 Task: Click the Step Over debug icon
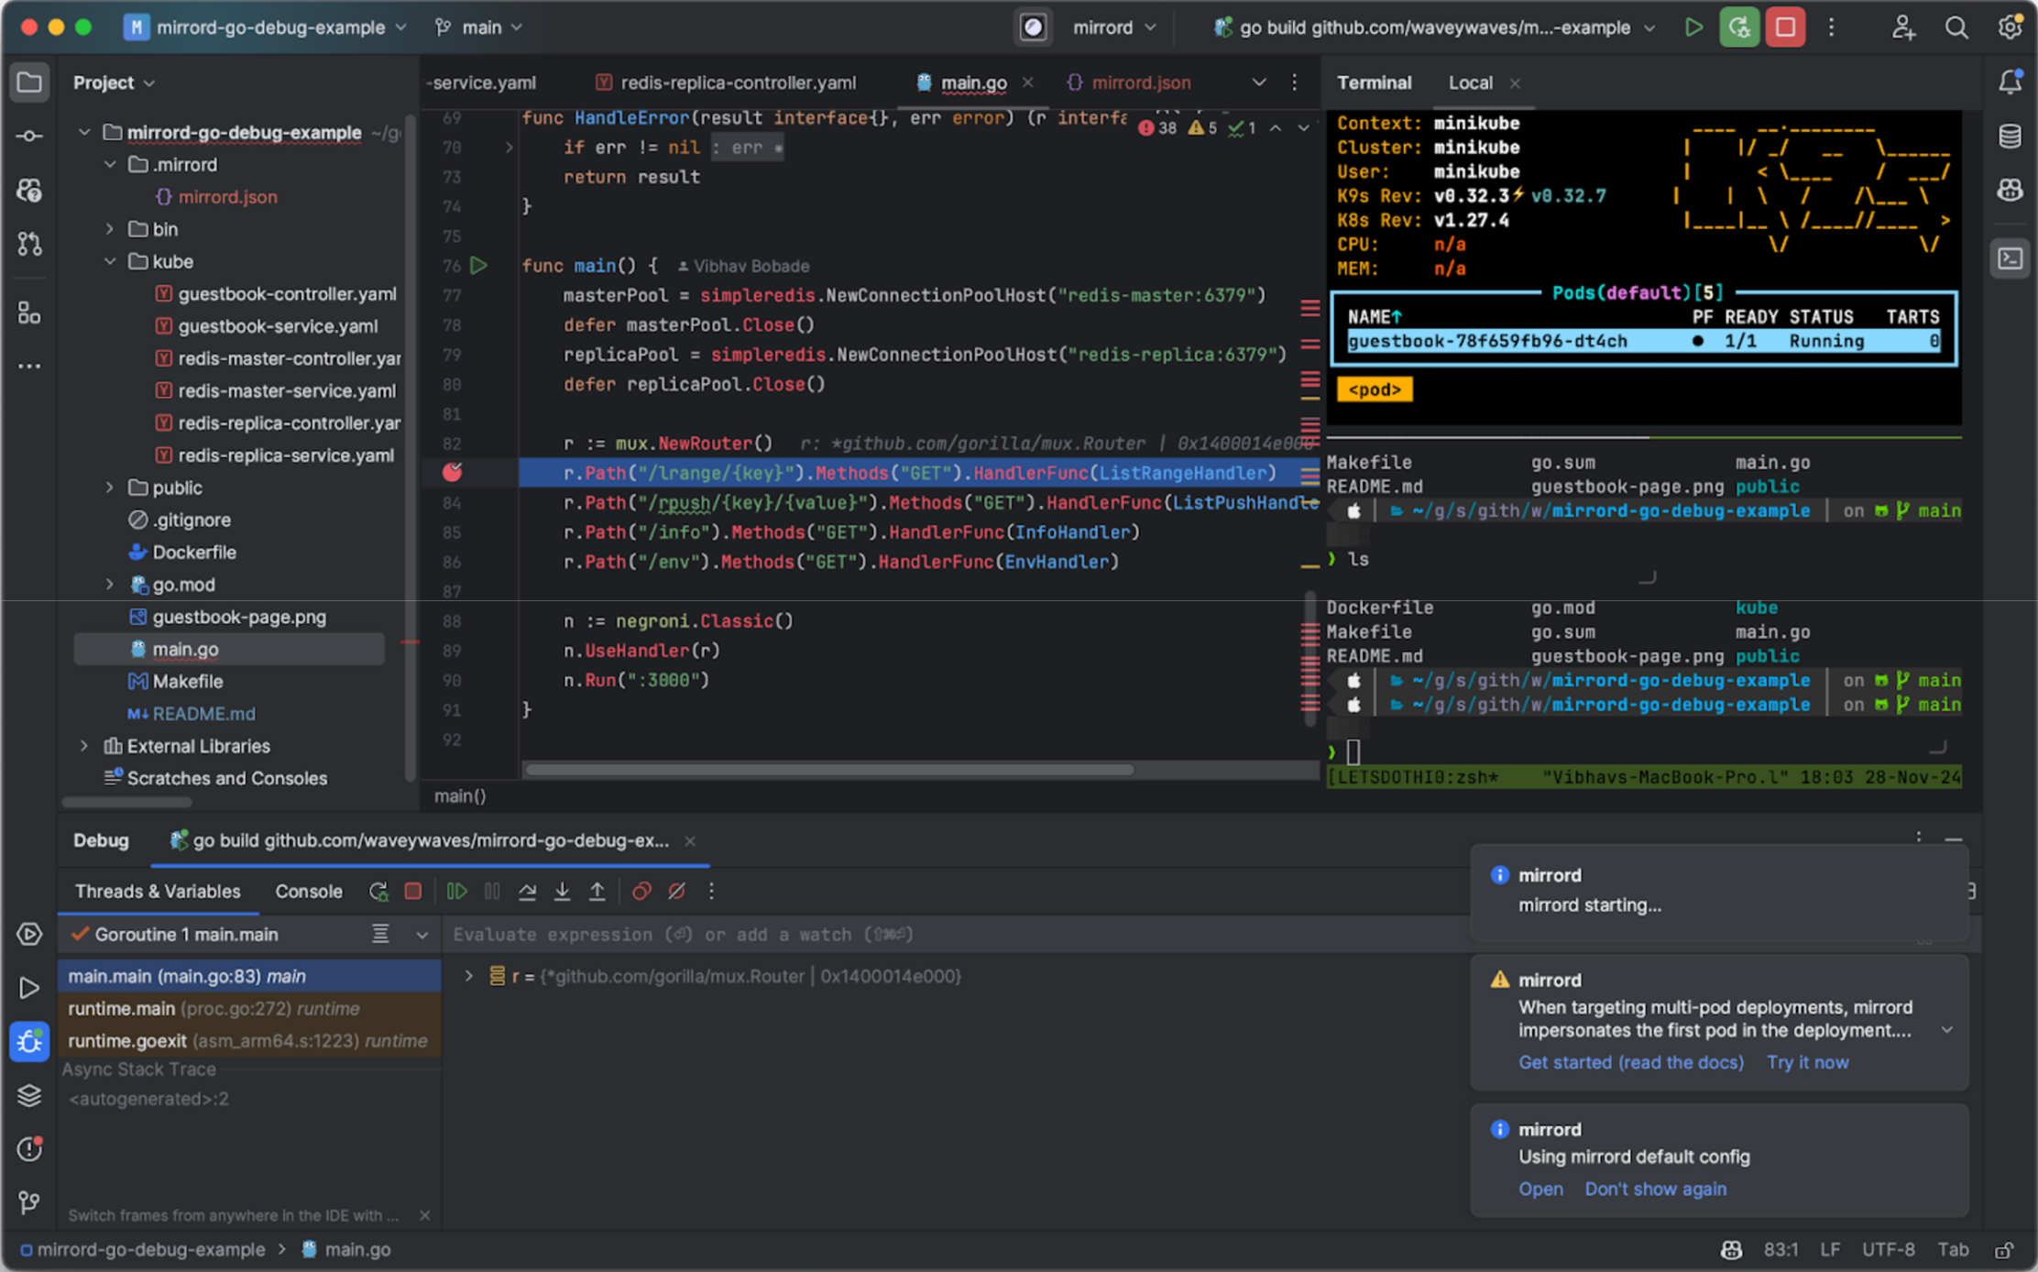point(527,891)
